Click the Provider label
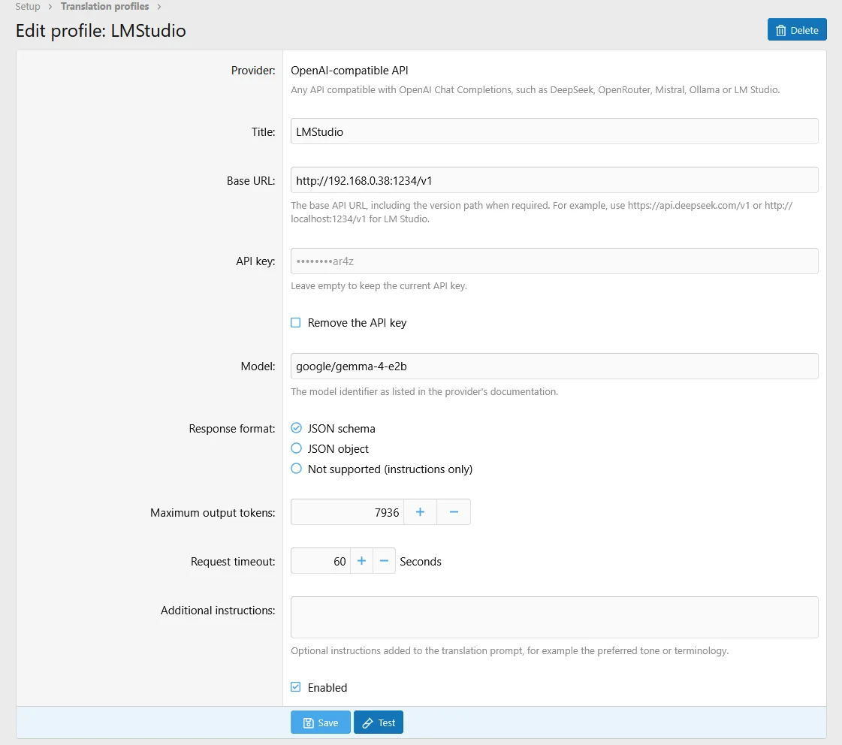 click(253, 71)
